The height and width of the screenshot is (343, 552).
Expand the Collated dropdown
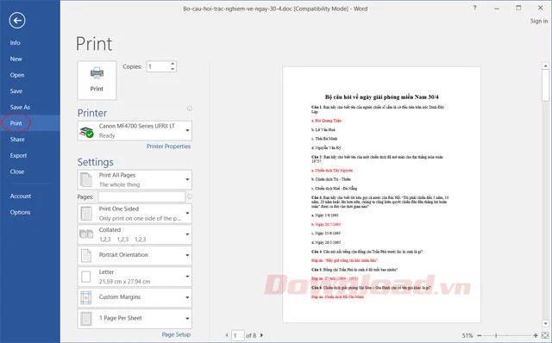(135, 234)
